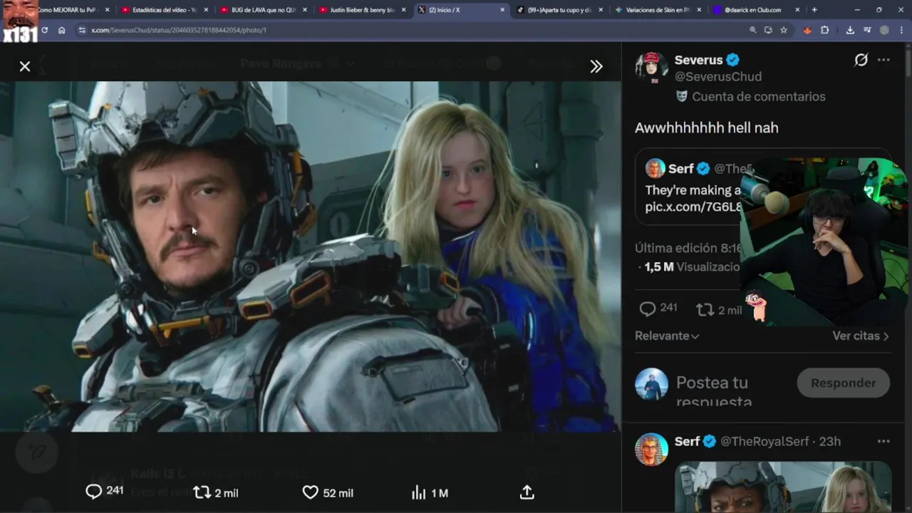Bookmark this page with the star
The image size is (912, 513).
click(784, 30)
